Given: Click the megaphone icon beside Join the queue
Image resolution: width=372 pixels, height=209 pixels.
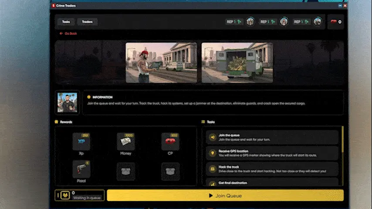Looking at the screenshot, I should point(213,137).
